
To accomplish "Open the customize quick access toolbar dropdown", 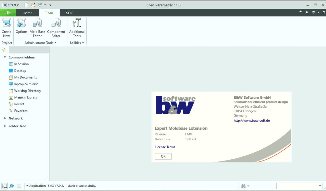I will 50,5.
